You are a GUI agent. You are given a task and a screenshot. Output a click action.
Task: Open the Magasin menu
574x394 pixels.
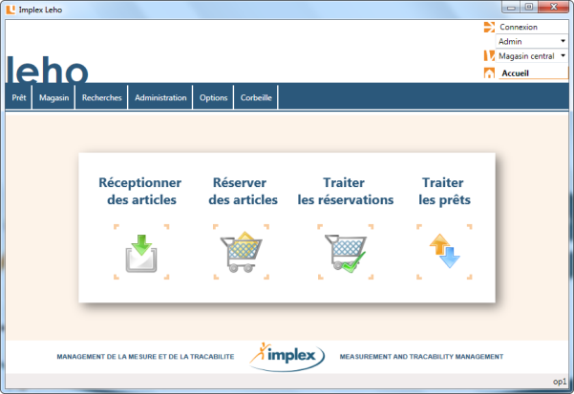(53, 97)
